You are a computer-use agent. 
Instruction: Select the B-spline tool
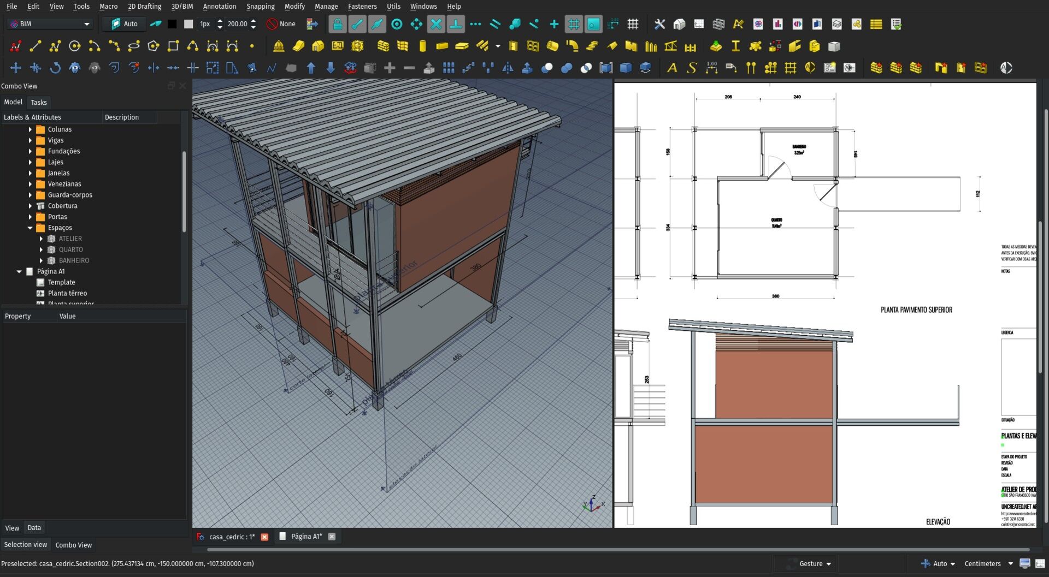[x=193, y=46]
